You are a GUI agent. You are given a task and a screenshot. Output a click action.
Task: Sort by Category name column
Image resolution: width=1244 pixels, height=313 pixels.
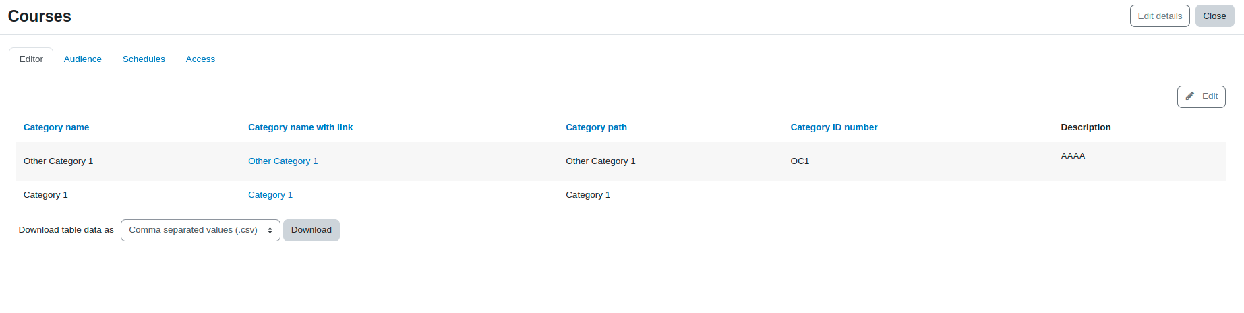click(56, 127)
